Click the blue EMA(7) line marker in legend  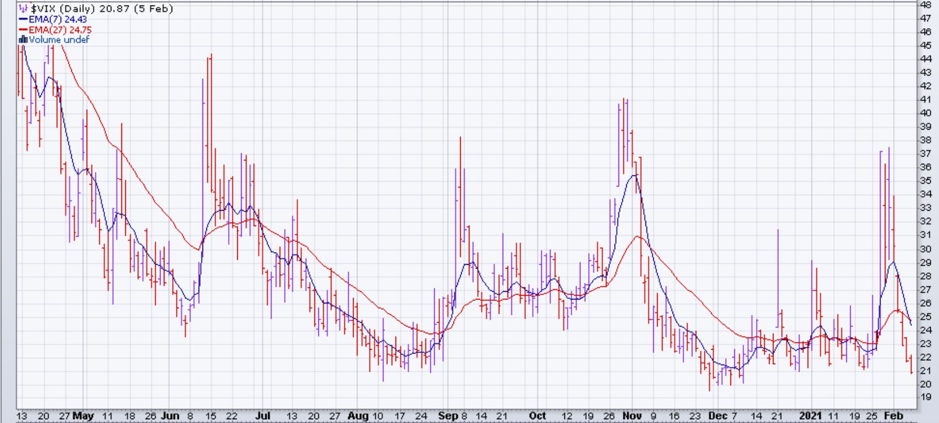coord(23,19)
